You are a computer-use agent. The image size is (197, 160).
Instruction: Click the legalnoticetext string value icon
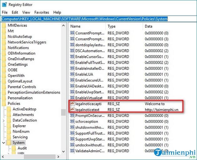72,110
